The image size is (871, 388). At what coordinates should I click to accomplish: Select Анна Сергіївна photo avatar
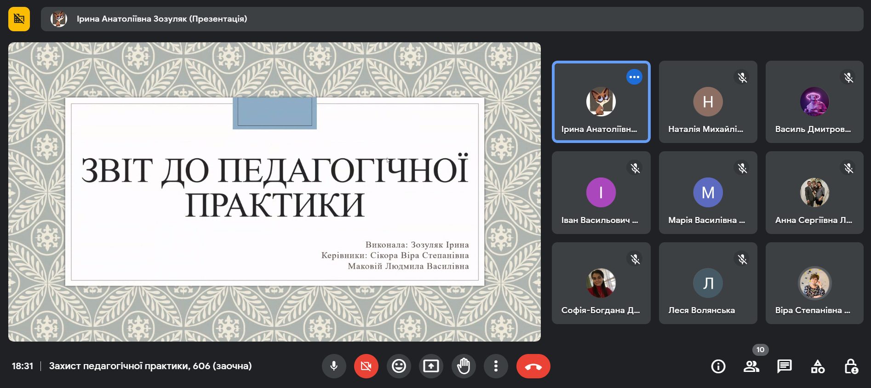(x=814, y=192)
